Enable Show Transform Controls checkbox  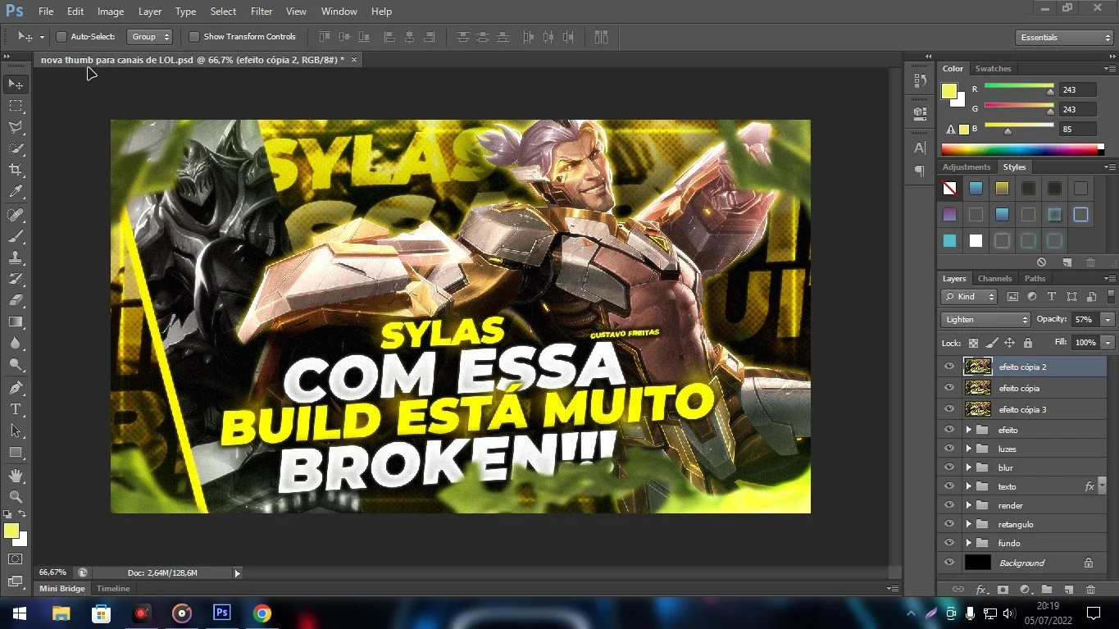tap(194, 37)
